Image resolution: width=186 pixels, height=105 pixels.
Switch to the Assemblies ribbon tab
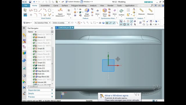tap(45, 6)
